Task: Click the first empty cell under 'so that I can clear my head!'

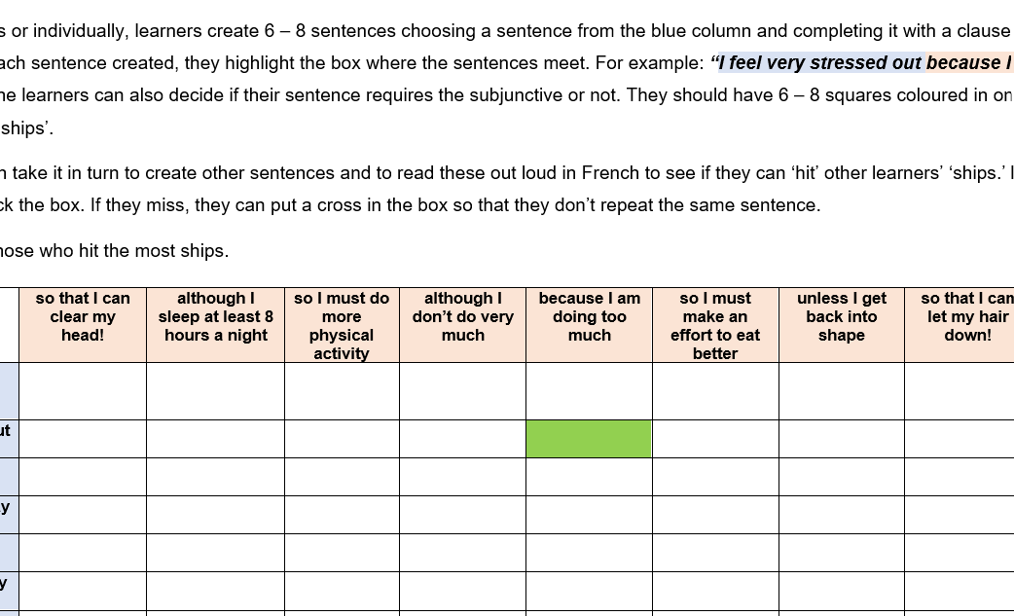Action: pyautogui.click(x=83, y=391)
